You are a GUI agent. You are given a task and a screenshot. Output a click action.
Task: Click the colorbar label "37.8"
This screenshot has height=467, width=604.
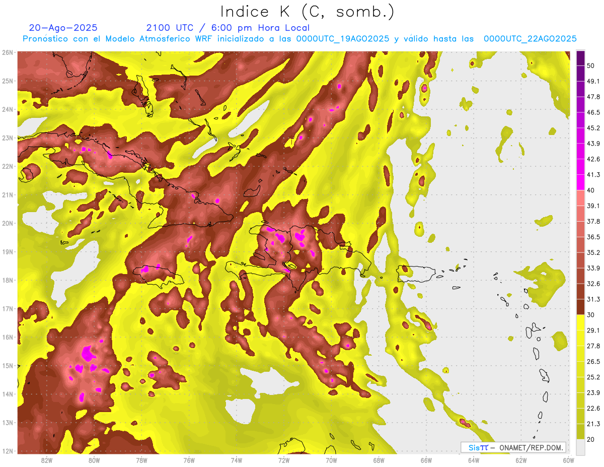[593, 221]
